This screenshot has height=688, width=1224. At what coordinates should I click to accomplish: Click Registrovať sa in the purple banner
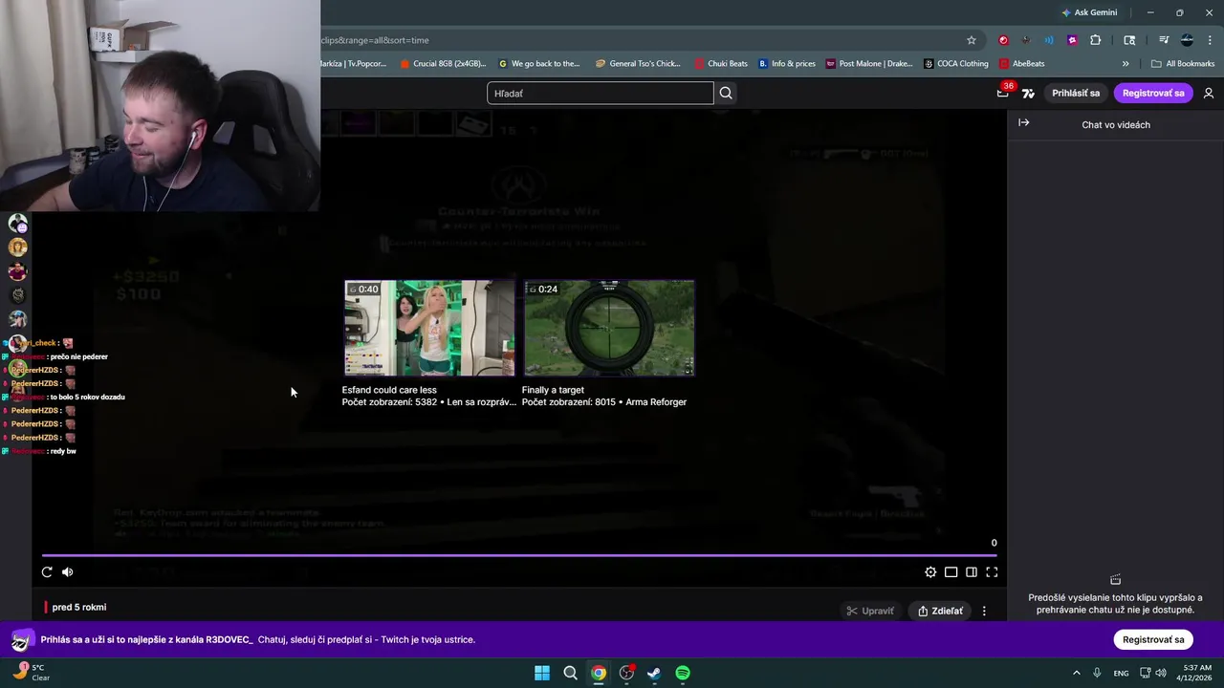tap(1153, 639)
